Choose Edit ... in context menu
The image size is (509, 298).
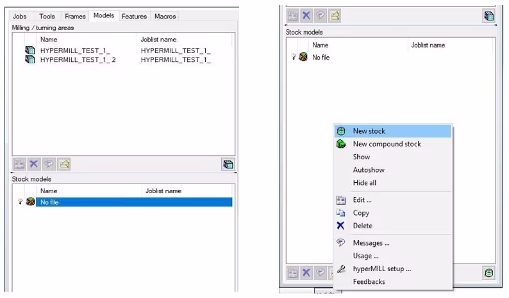(393, 200)
